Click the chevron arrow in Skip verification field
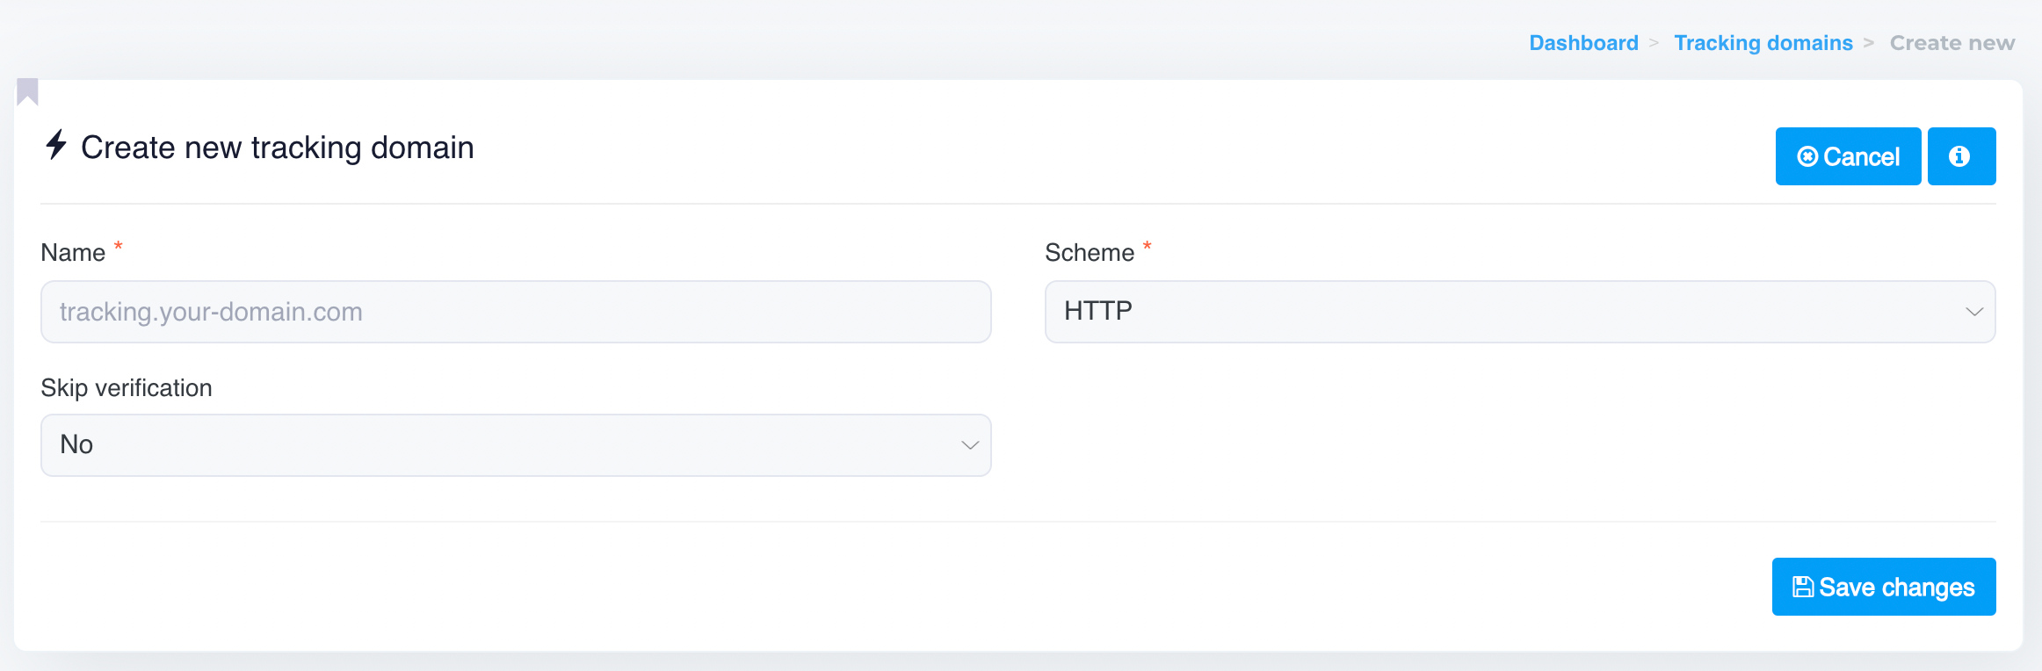The width and height of the screenshot is (2042, 671). (x=970, y=445)
